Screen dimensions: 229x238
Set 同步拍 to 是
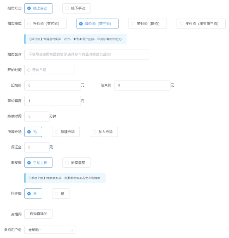click(61, 194)
